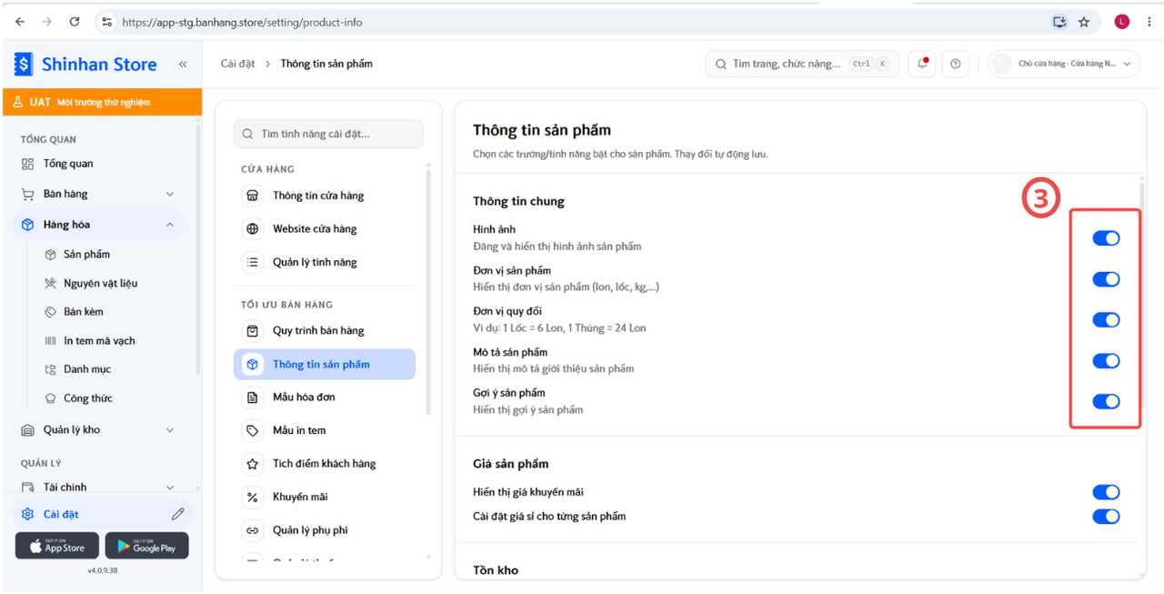1164x594 pixels.
Task: Click the Tìm trang, chức năng search box
Action: (x=802, y=64)
